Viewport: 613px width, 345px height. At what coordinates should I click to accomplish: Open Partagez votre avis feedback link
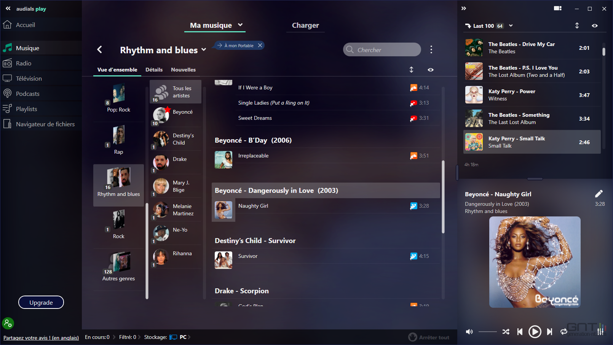tap(41, 338)
